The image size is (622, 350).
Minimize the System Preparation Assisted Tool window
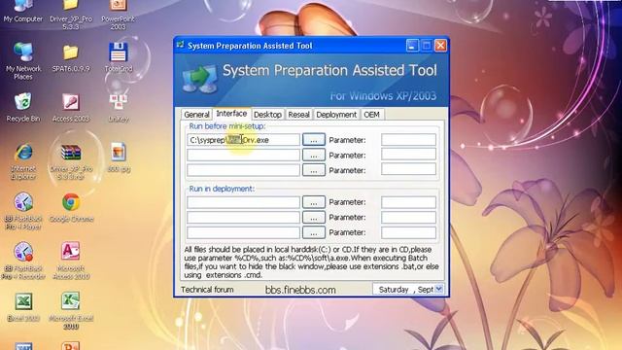click(412, 46)
